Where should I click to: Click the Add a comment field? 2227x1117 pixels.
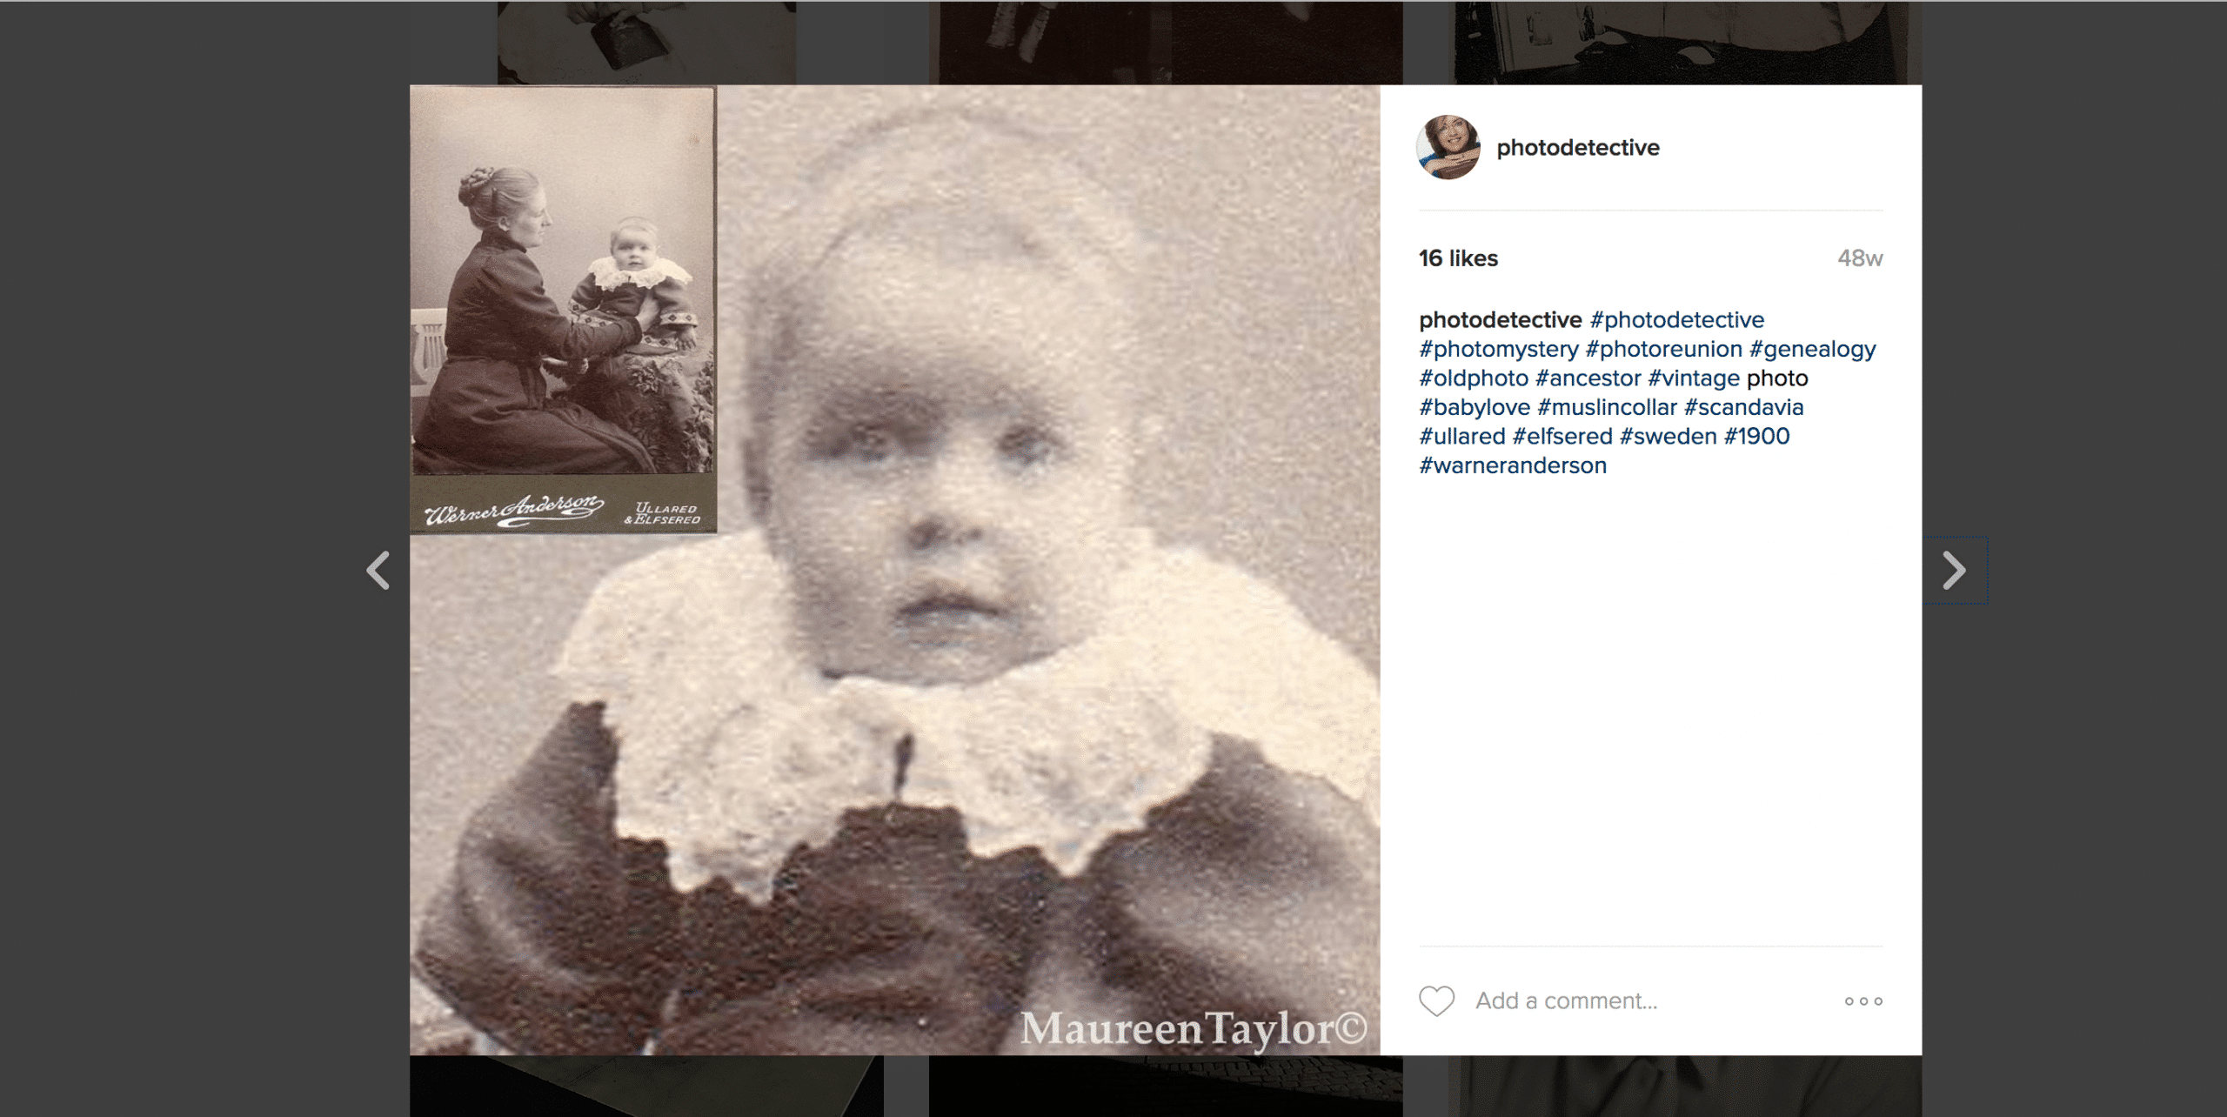click(1566, 1001)
